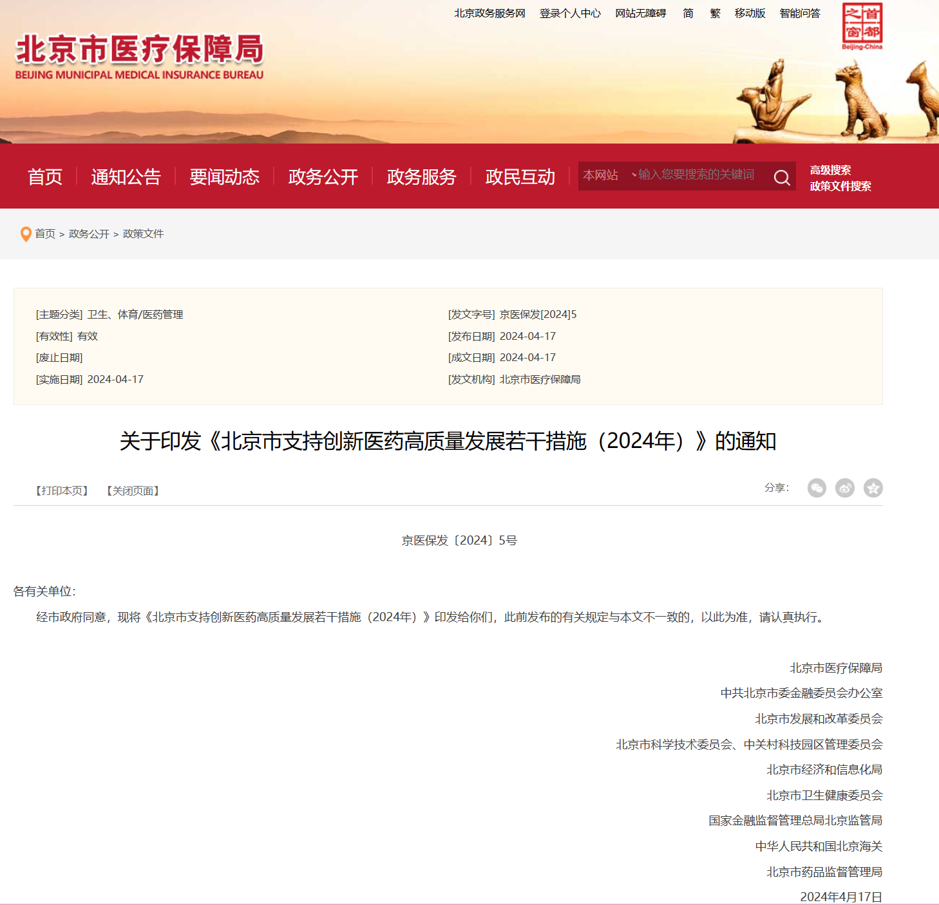939x905 pixels.
Task: Visit 北京政务服务网 top link
Action: point(489,14)
